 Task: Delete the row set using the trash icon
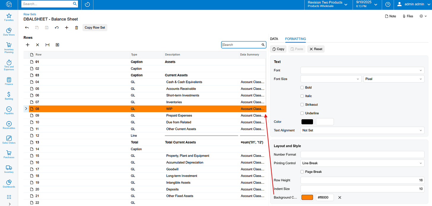76,27
